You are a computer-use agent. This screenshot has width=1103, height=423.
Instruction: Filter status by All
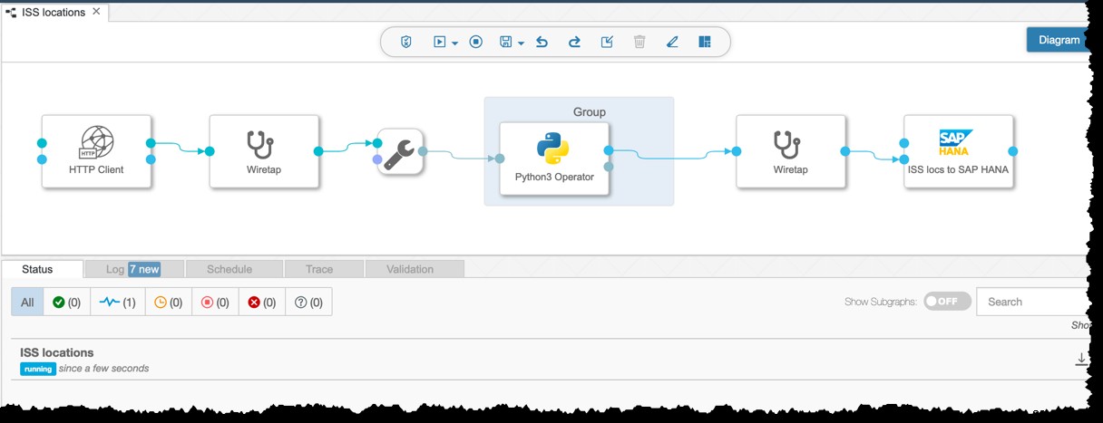point(27,303)
